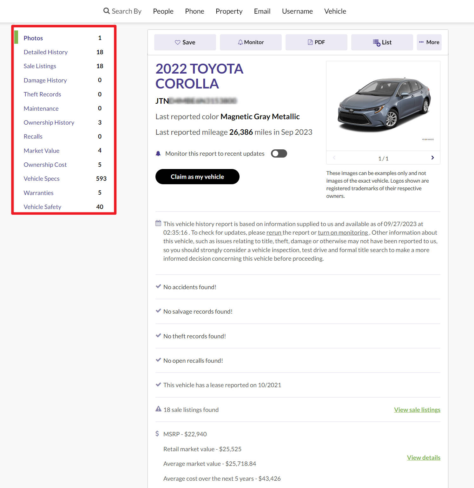
Task: Advance image carousel with right chevron
Action: click(432, 157)
